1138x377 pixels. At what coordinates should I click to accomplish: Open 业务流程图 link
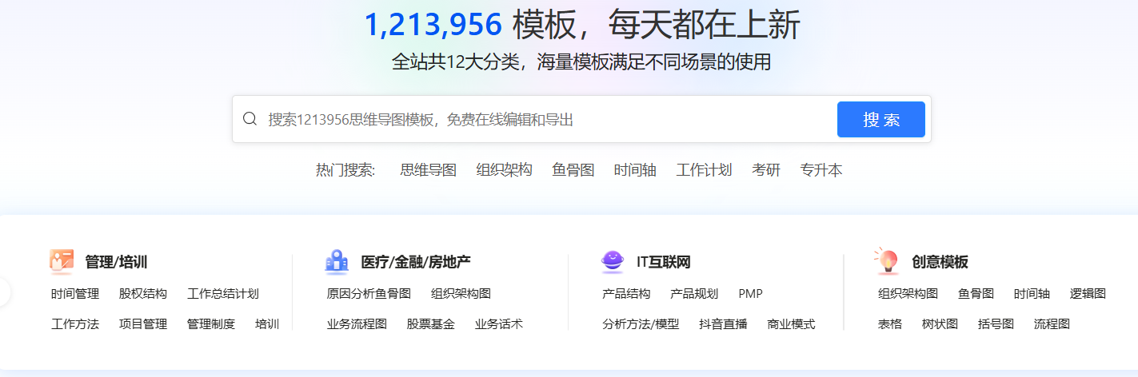coord(357,324)
